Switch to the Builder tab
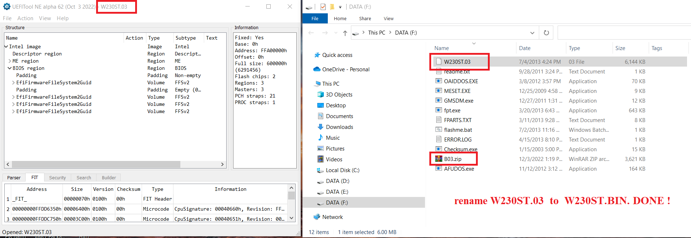691x238 pixels. [109, 178]
